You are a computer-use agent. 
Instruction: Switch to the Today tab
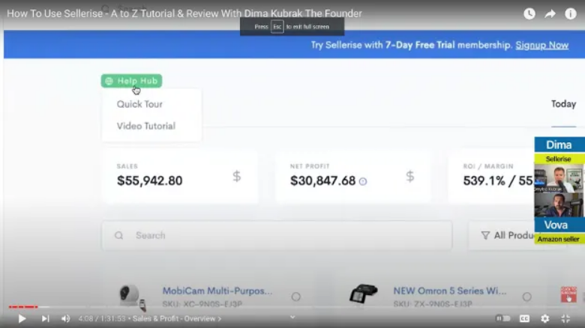(x=564, y=104)
